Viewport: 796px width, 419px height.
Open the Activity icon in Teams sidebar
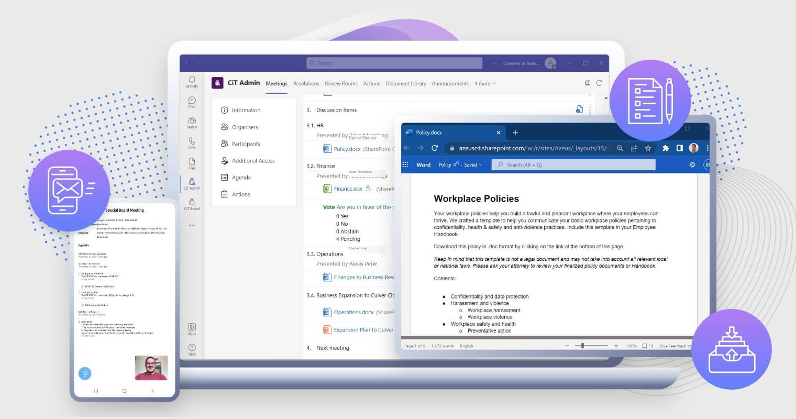(x=192, y=81)
